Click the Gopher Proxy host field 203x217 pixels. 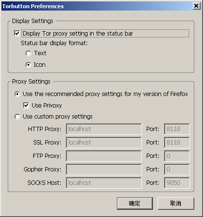coord(104,169)
